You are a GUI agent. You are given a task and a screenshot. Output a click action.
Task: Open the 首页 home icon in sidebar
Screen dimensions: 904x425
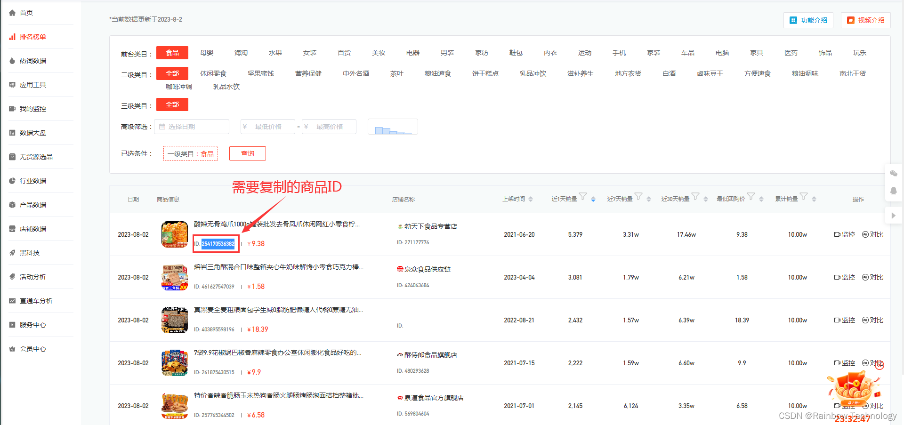coord(12,13)
